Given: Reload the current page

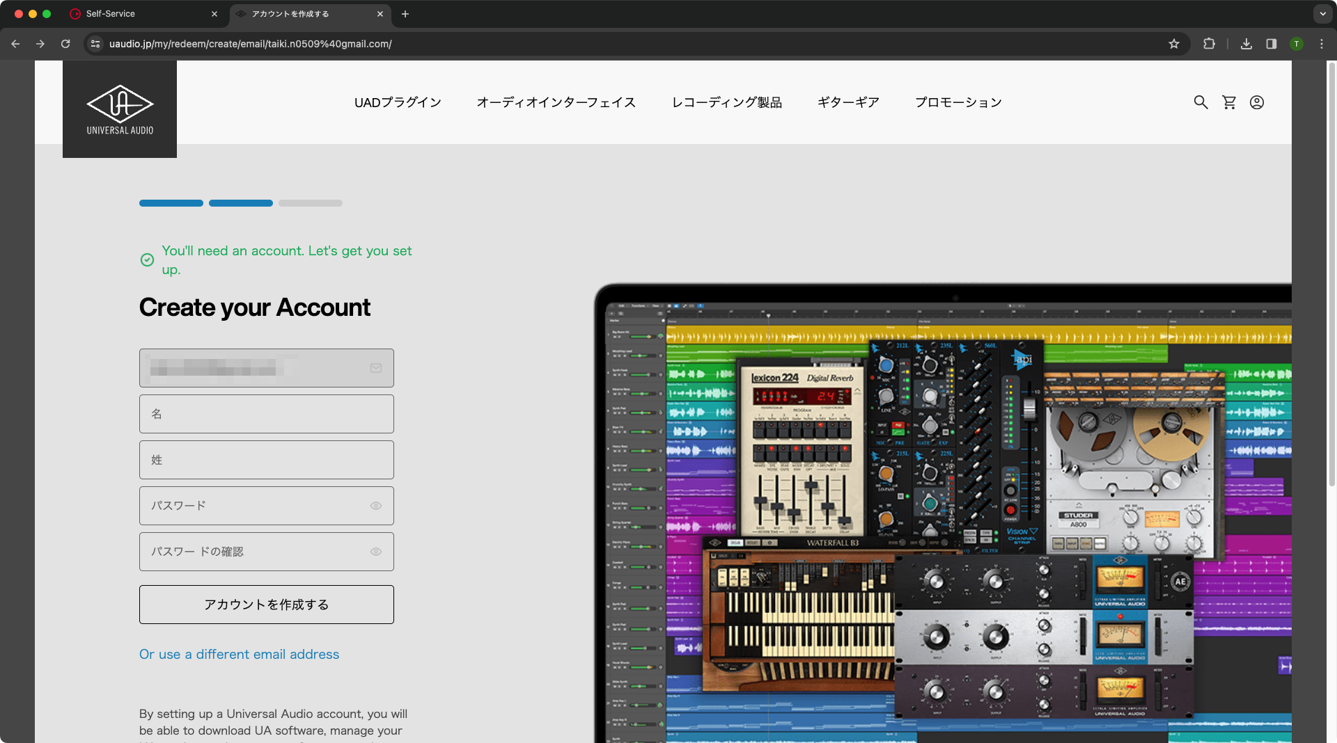Looking at the screenshot, I should coord(65,44).
